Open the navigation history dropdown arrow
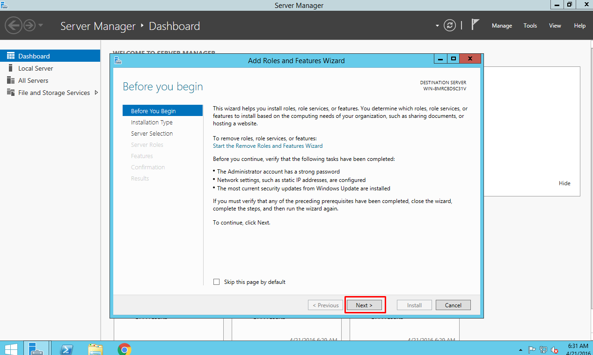The image size is (593, 355). pyautogui.click(x=41, y=25)
